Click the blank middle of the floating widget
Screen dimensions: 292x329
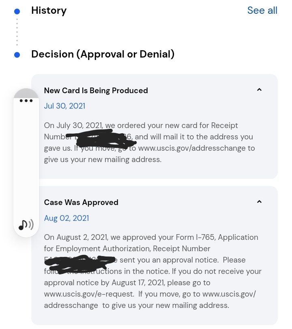[x=26, y=162]
